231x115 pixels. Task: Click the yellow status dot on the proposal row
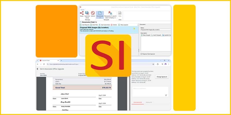tap(134, 28)
